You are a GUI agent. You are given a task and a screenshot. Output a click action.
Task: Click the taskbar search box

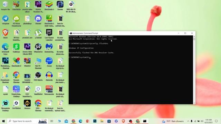pyautogui.click(x=28, y=121)
